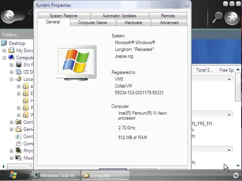Select Desktop in the Folders tree
This screenshot has width=242, height=181.
tap(17, 43)
